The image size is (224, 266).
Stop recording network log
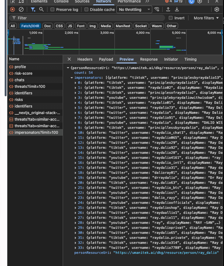12,9
